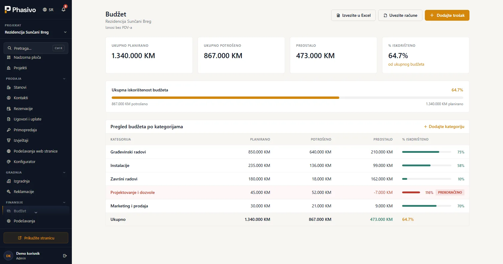This screenshot has width=503, height=264.
Task: Open the Rezidencija Sunčani Breg project dropdown
Action: [36, 32]
